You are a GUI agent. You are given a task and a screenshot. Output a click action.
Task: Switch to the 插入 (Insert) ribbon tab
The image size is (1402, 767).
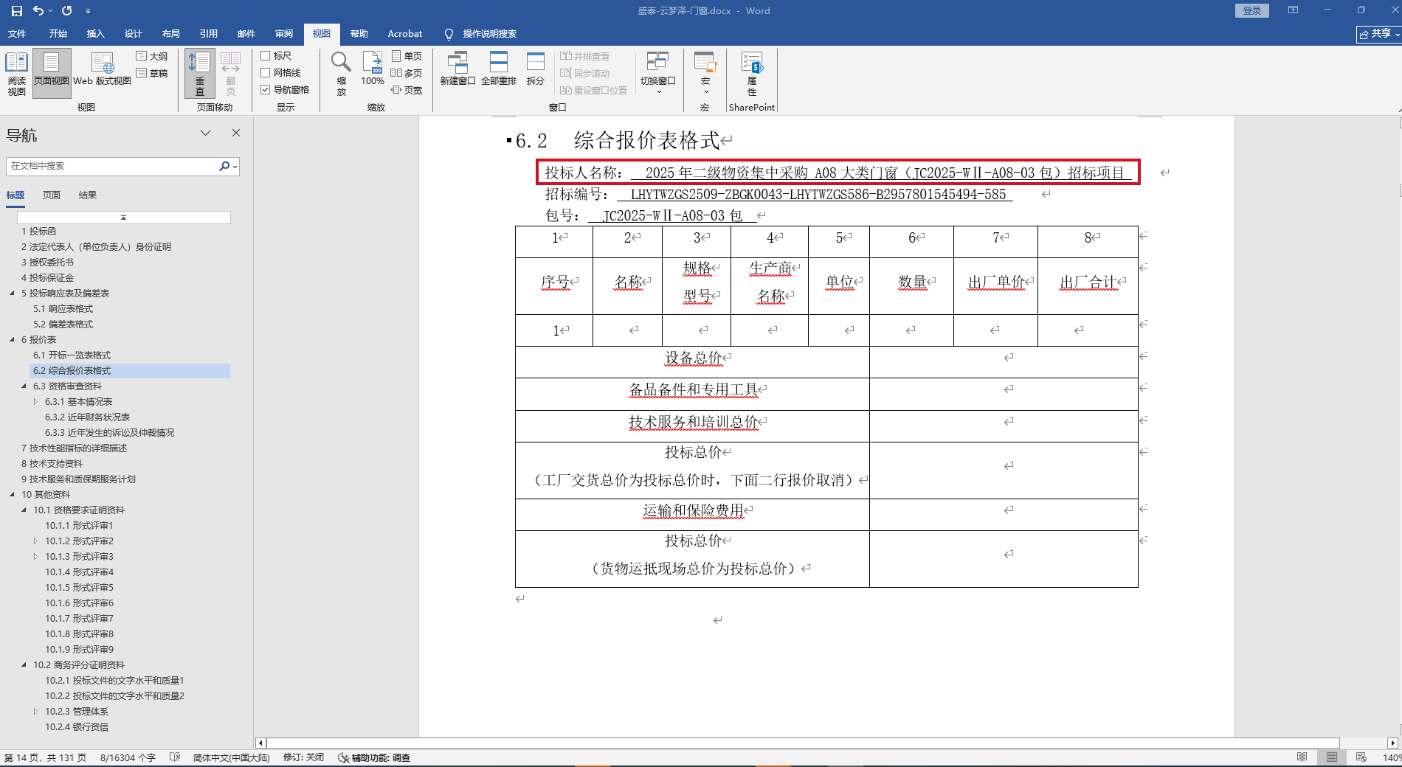pyautogui.click(x=96, y=34)
